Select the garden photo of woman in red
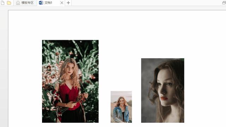The image size is (226, 127). tap(70, 81)
